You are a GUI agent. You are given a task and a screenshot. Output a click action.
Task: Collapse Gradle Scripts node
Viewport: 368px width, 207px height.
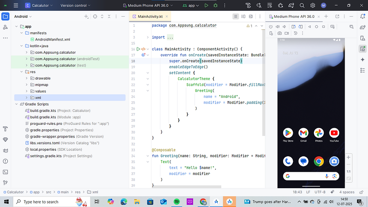click(17, 104)
